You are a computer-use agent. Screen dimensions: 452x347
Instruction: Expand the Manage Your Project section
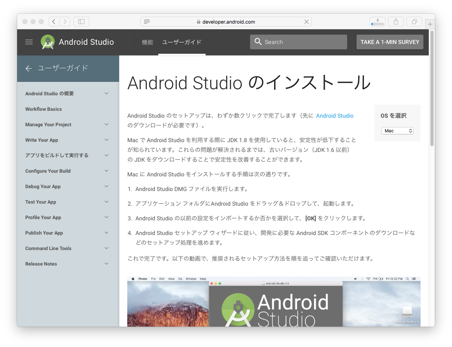pos(106,125)
